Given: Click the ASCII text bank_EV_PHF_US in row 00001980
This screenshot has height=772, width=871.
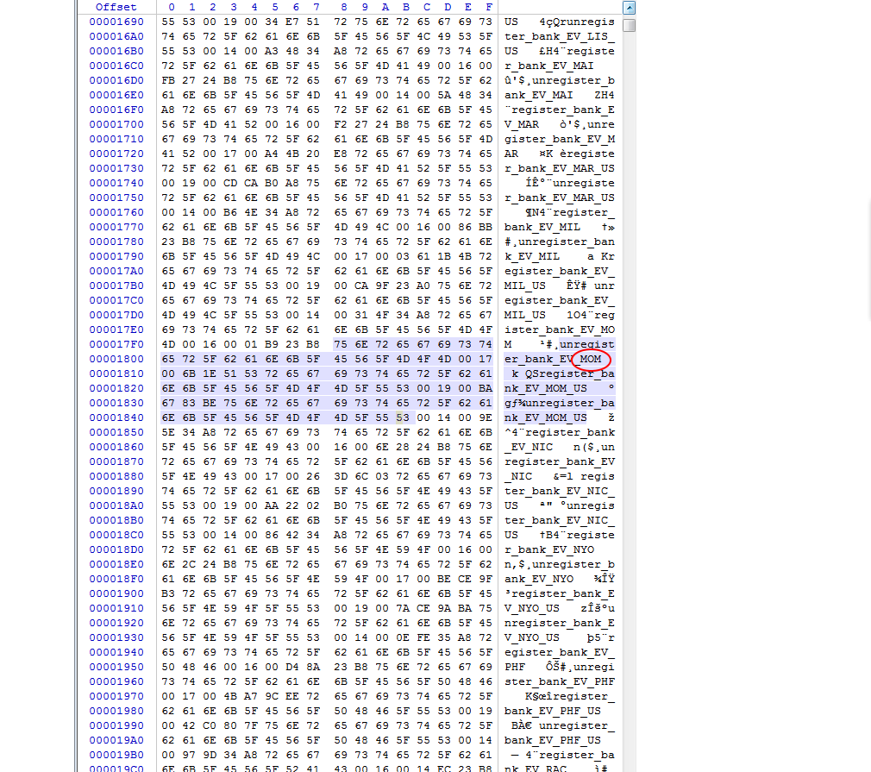Looking at the screenshot, I should (x=553, y=711).
